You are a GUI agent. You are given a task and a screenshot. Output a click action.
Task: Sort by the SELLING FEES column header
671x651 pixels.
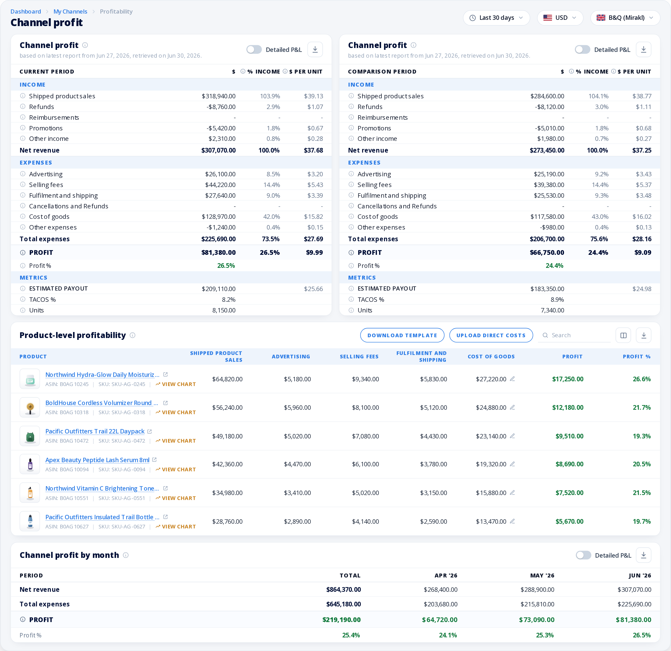point(359,356)
